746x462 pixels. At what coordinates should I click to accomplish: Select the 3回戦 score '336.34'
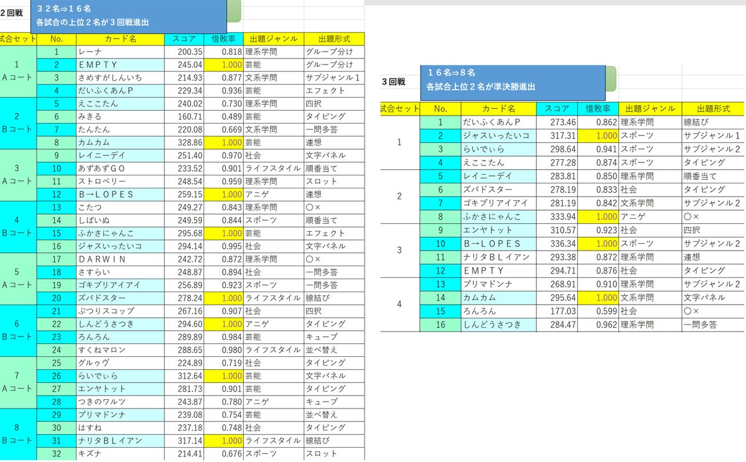(x=557, y=244)
